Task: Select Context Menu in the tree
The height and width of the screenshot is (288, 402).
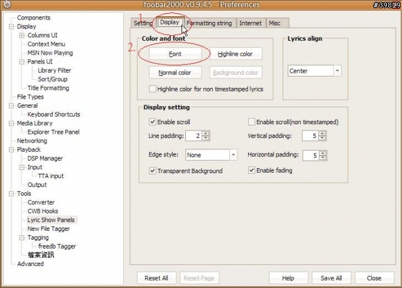Action: tap(46, 44)
